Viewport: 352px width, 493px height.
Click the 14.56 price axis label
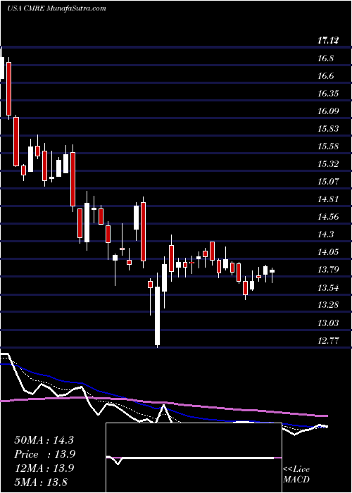pos(328,217)
